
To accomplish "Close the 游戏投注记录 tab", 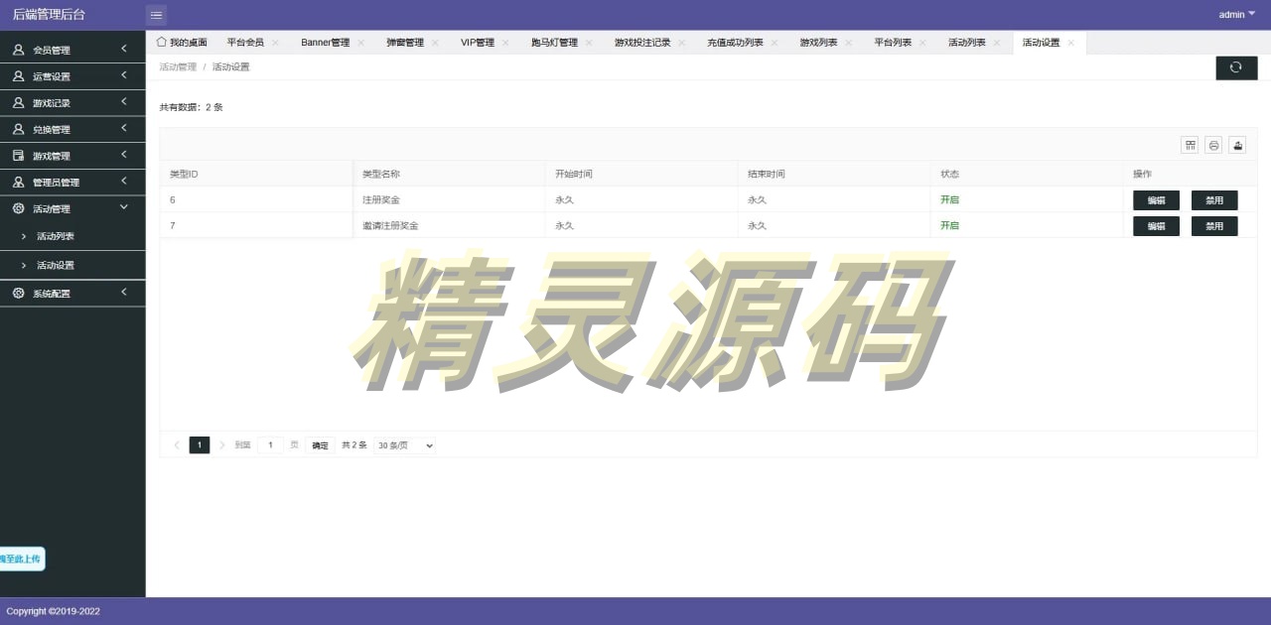I will [x=682, y=43].
